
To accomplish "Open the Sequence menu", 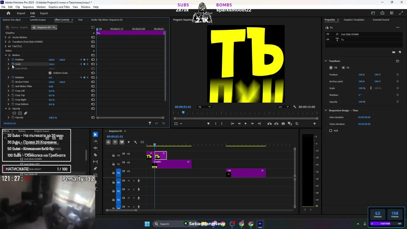I will (28, 7).
